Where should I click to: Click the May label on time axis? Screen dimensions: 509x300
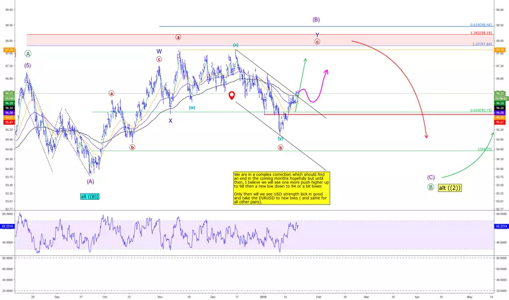pos(469,297)
